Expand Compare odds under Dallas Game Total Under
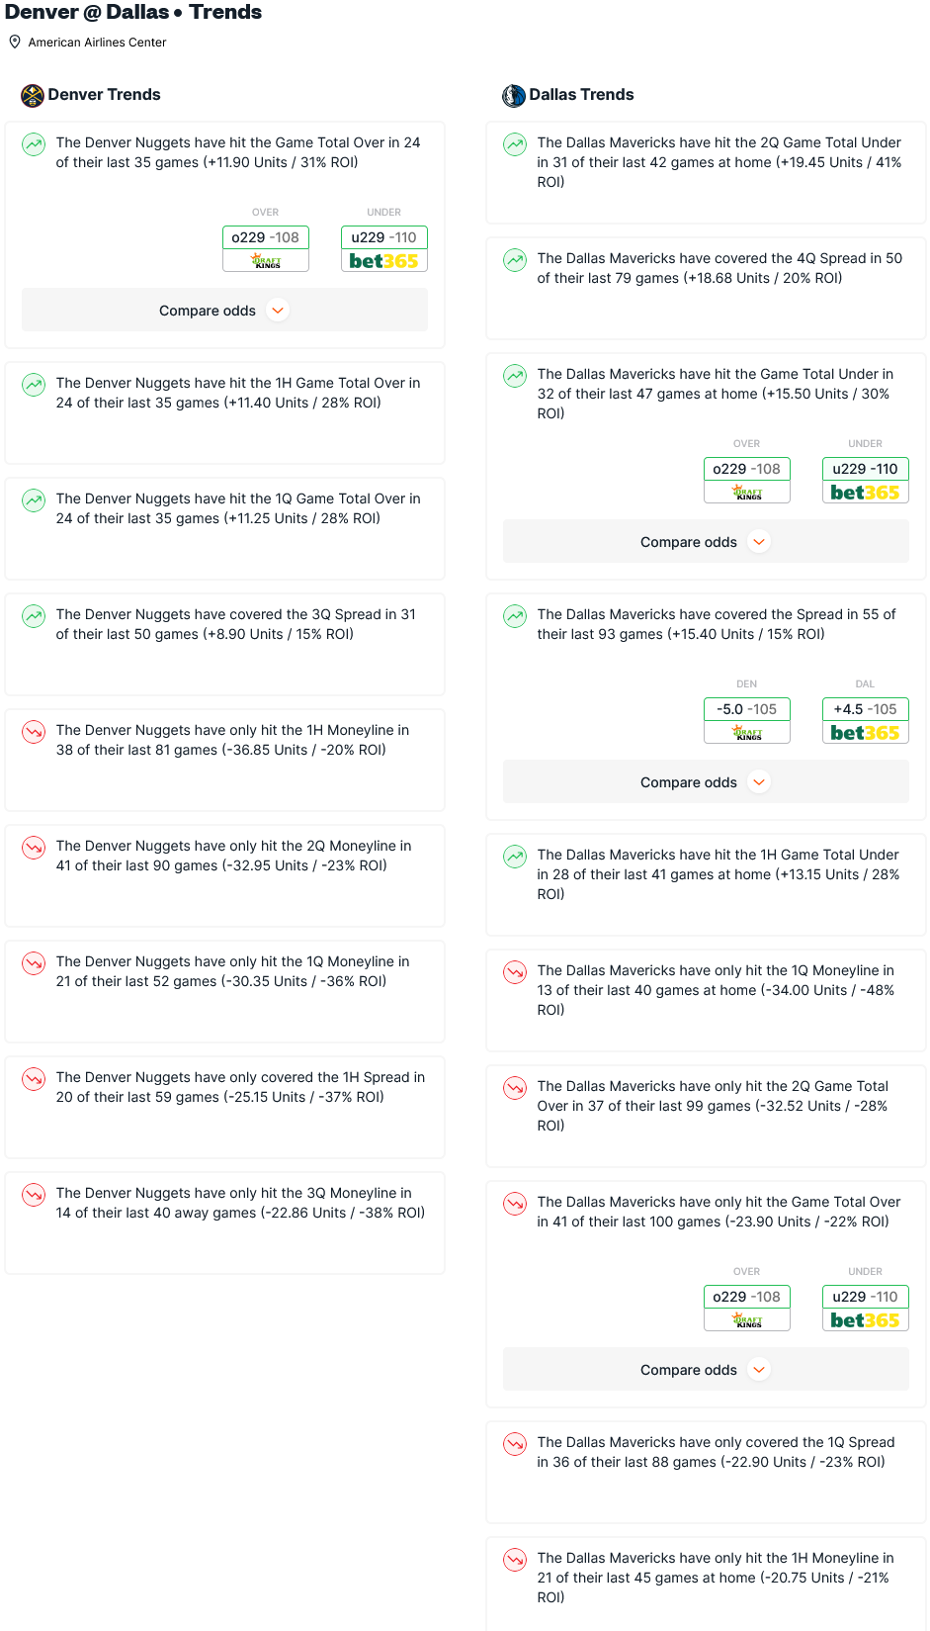The height and width of the screenshot is (1631, 930). click(706, 542)
